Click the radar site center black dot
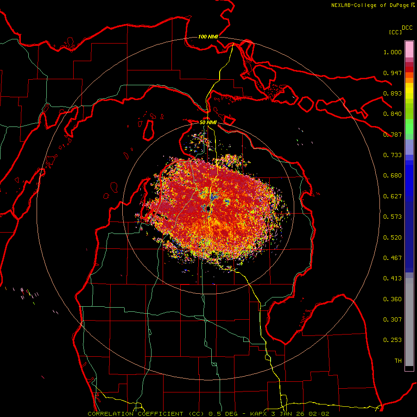Screen dimensions: 417x417 pos(208,208)
